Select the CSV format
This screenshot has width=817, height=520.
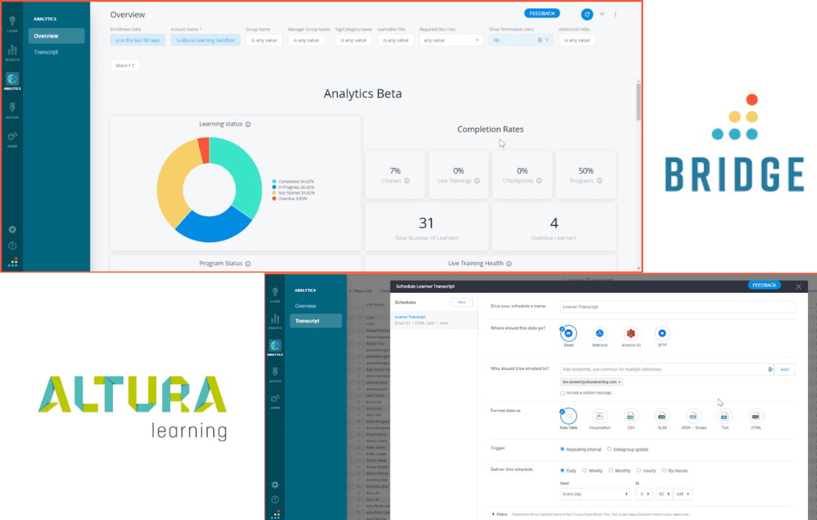631,417
